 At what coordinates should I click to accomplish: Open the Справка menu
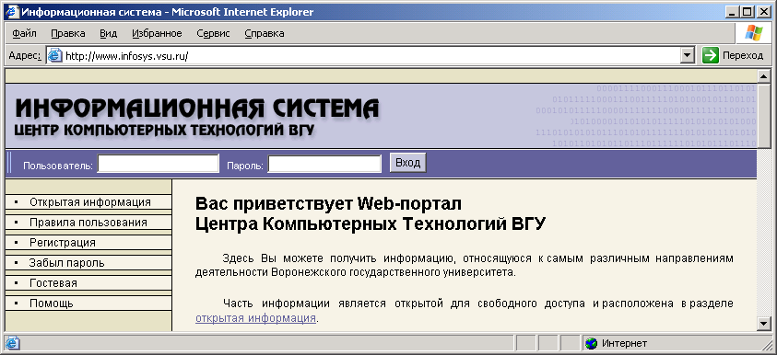[265, 34]
